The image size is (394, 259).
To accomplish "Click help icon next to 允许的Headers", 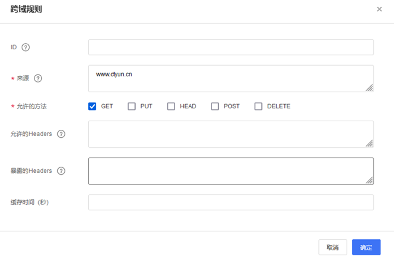I will [x=61, y=134].
